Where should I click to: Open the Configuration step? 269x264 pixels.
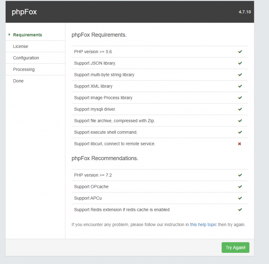click(26, 58)
